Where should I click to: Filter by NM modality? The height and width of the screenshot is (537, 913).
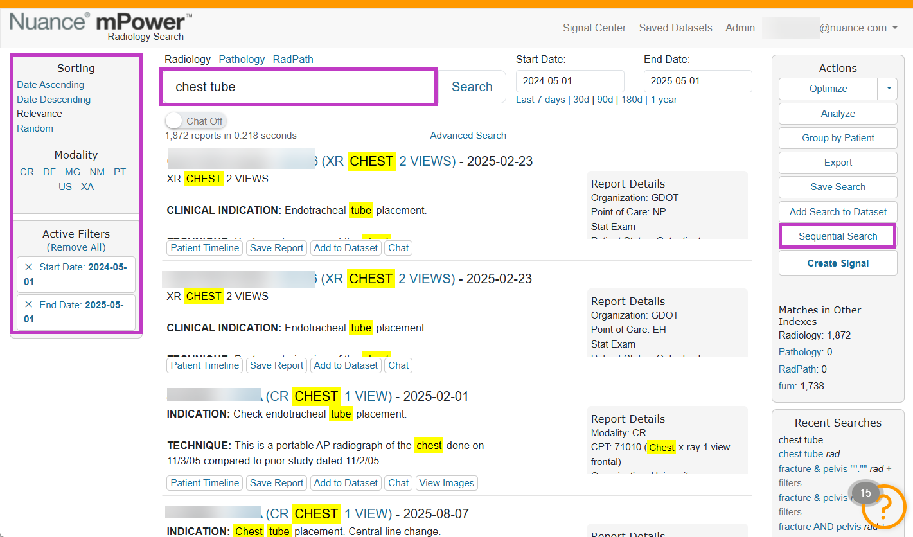click(97, 172)
